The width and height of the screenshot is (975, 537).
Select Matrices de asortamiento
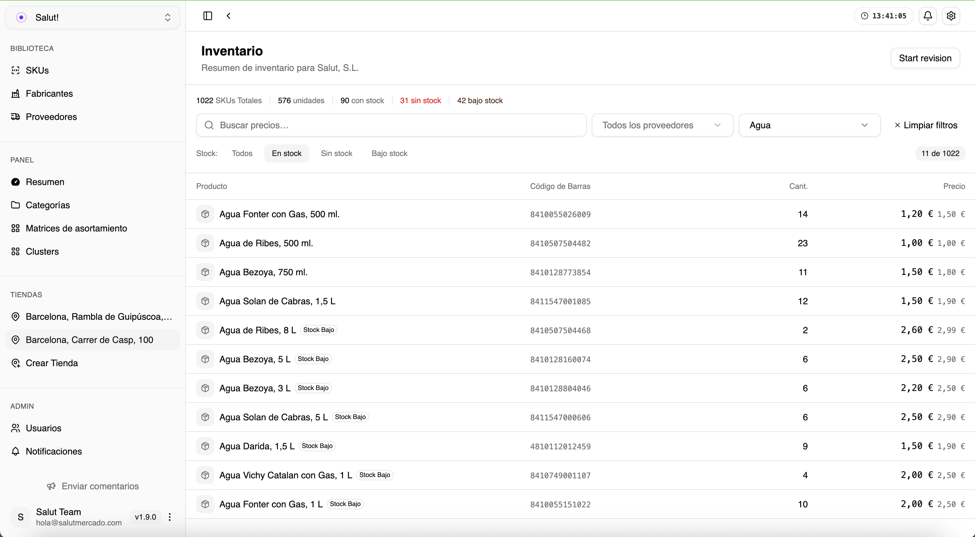pos(76,228)
